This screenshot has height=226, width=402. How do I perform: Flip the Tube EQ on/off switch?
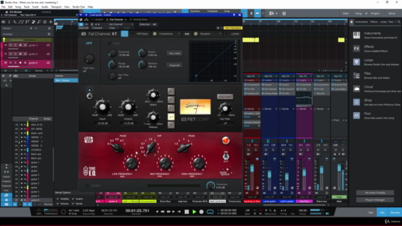pyautogui.click(x=226, y=156)
